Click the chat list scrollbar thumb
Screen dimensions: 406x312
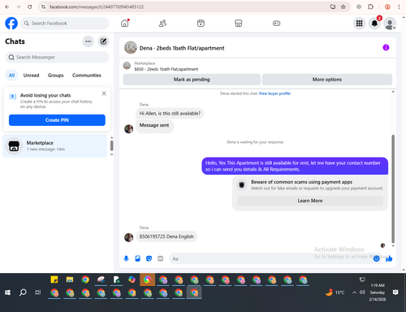click(111, 145)
